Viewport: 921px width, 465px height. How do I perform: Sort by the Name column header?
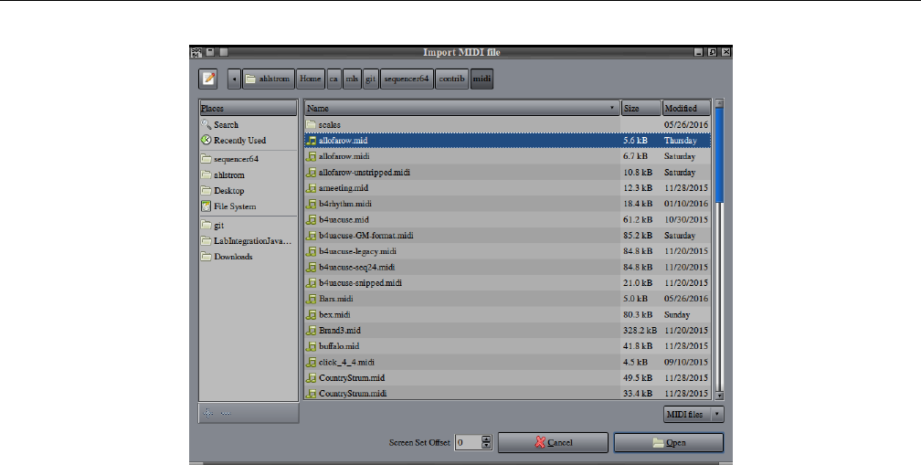coord(461,108)
